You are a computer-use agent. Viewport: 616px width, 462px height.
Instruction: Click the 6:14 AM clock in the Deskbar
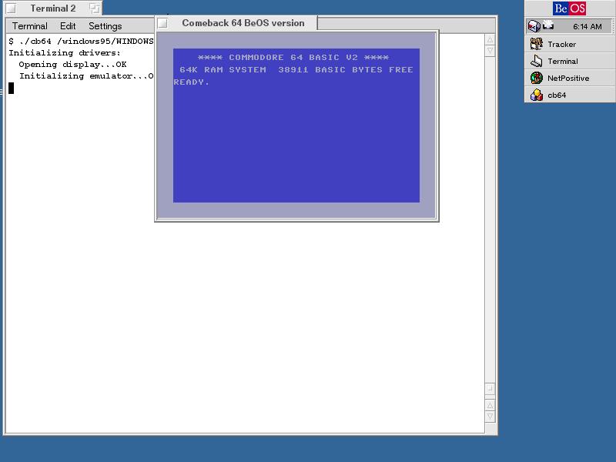(x=587, y=27)
